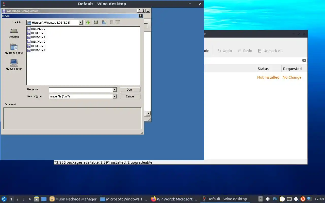The image size is (325, 203).
Task: Click the Open button
Action: 130,90
